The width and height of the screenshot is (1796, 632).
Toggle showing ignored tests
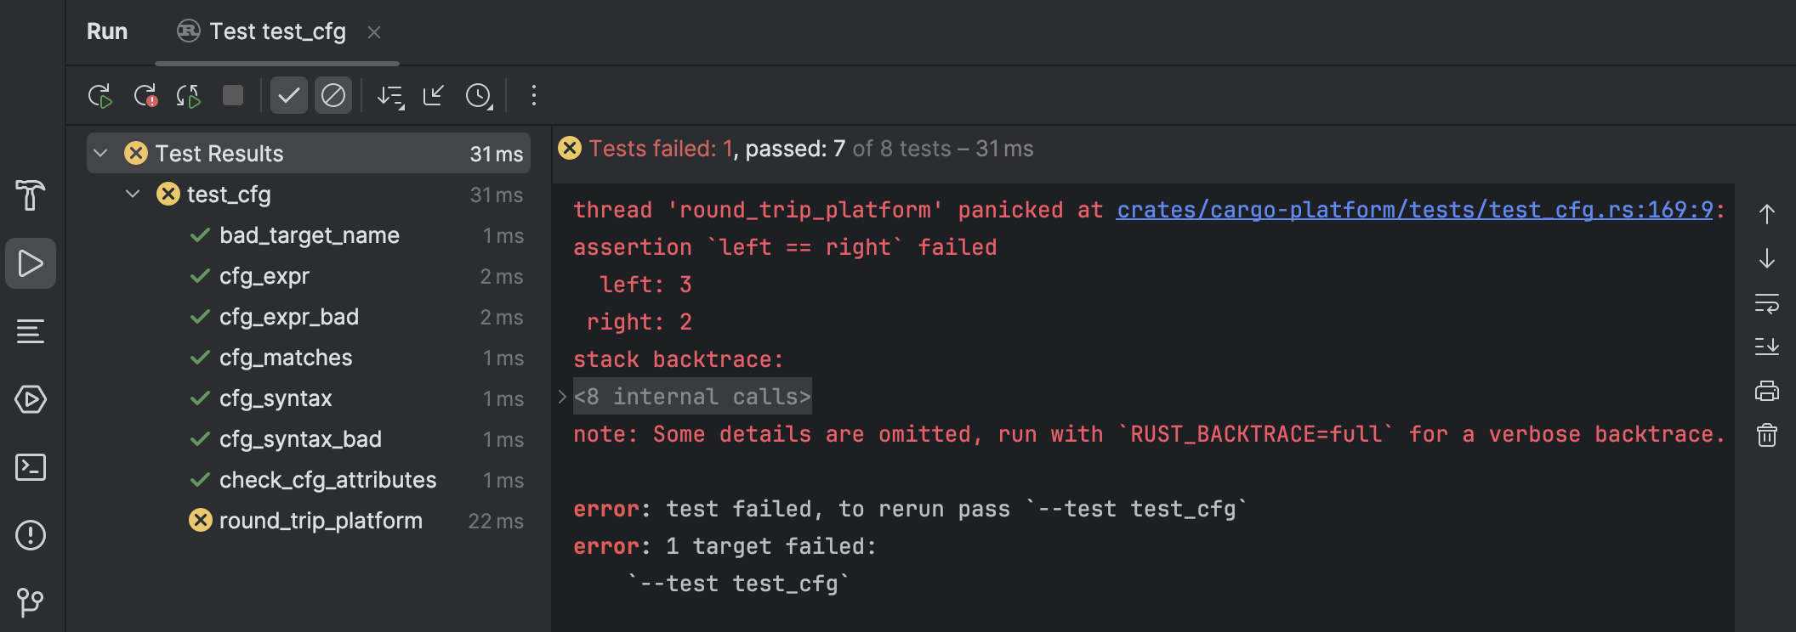coord(333,95)
